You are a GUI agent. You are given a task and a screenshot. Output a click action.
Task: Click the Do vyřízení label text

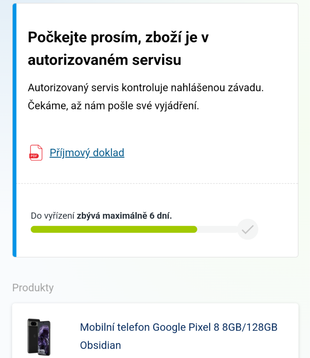click(53, 216)
